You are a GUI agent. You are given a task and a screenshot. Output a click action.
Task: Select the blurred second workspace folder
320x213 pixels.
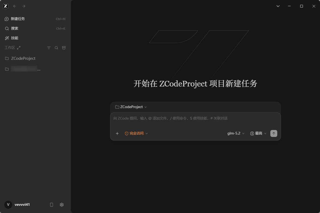(35, 69)
